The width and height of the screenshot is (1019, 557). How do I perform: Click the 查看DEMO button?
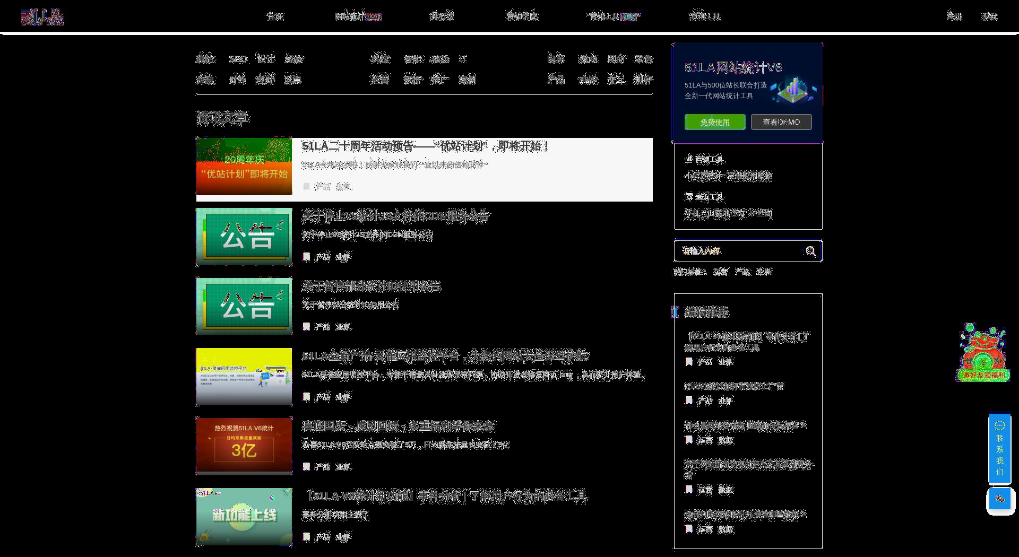(781, 122)
